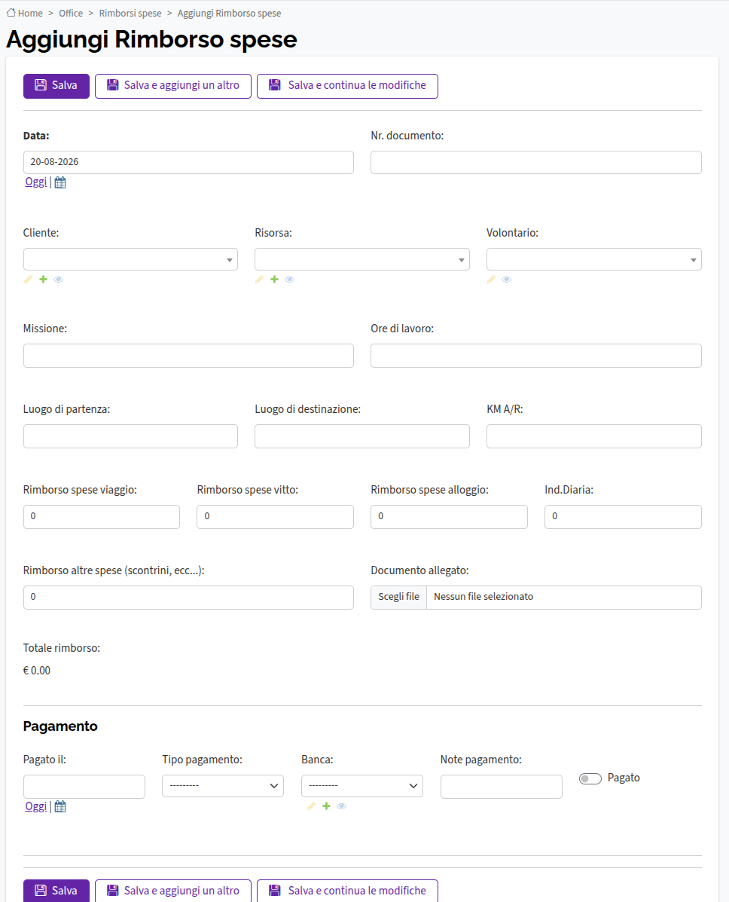Viewport: 729px width, 902px height.
Task: Click into the Missione text field
Action: pos(188,356)
